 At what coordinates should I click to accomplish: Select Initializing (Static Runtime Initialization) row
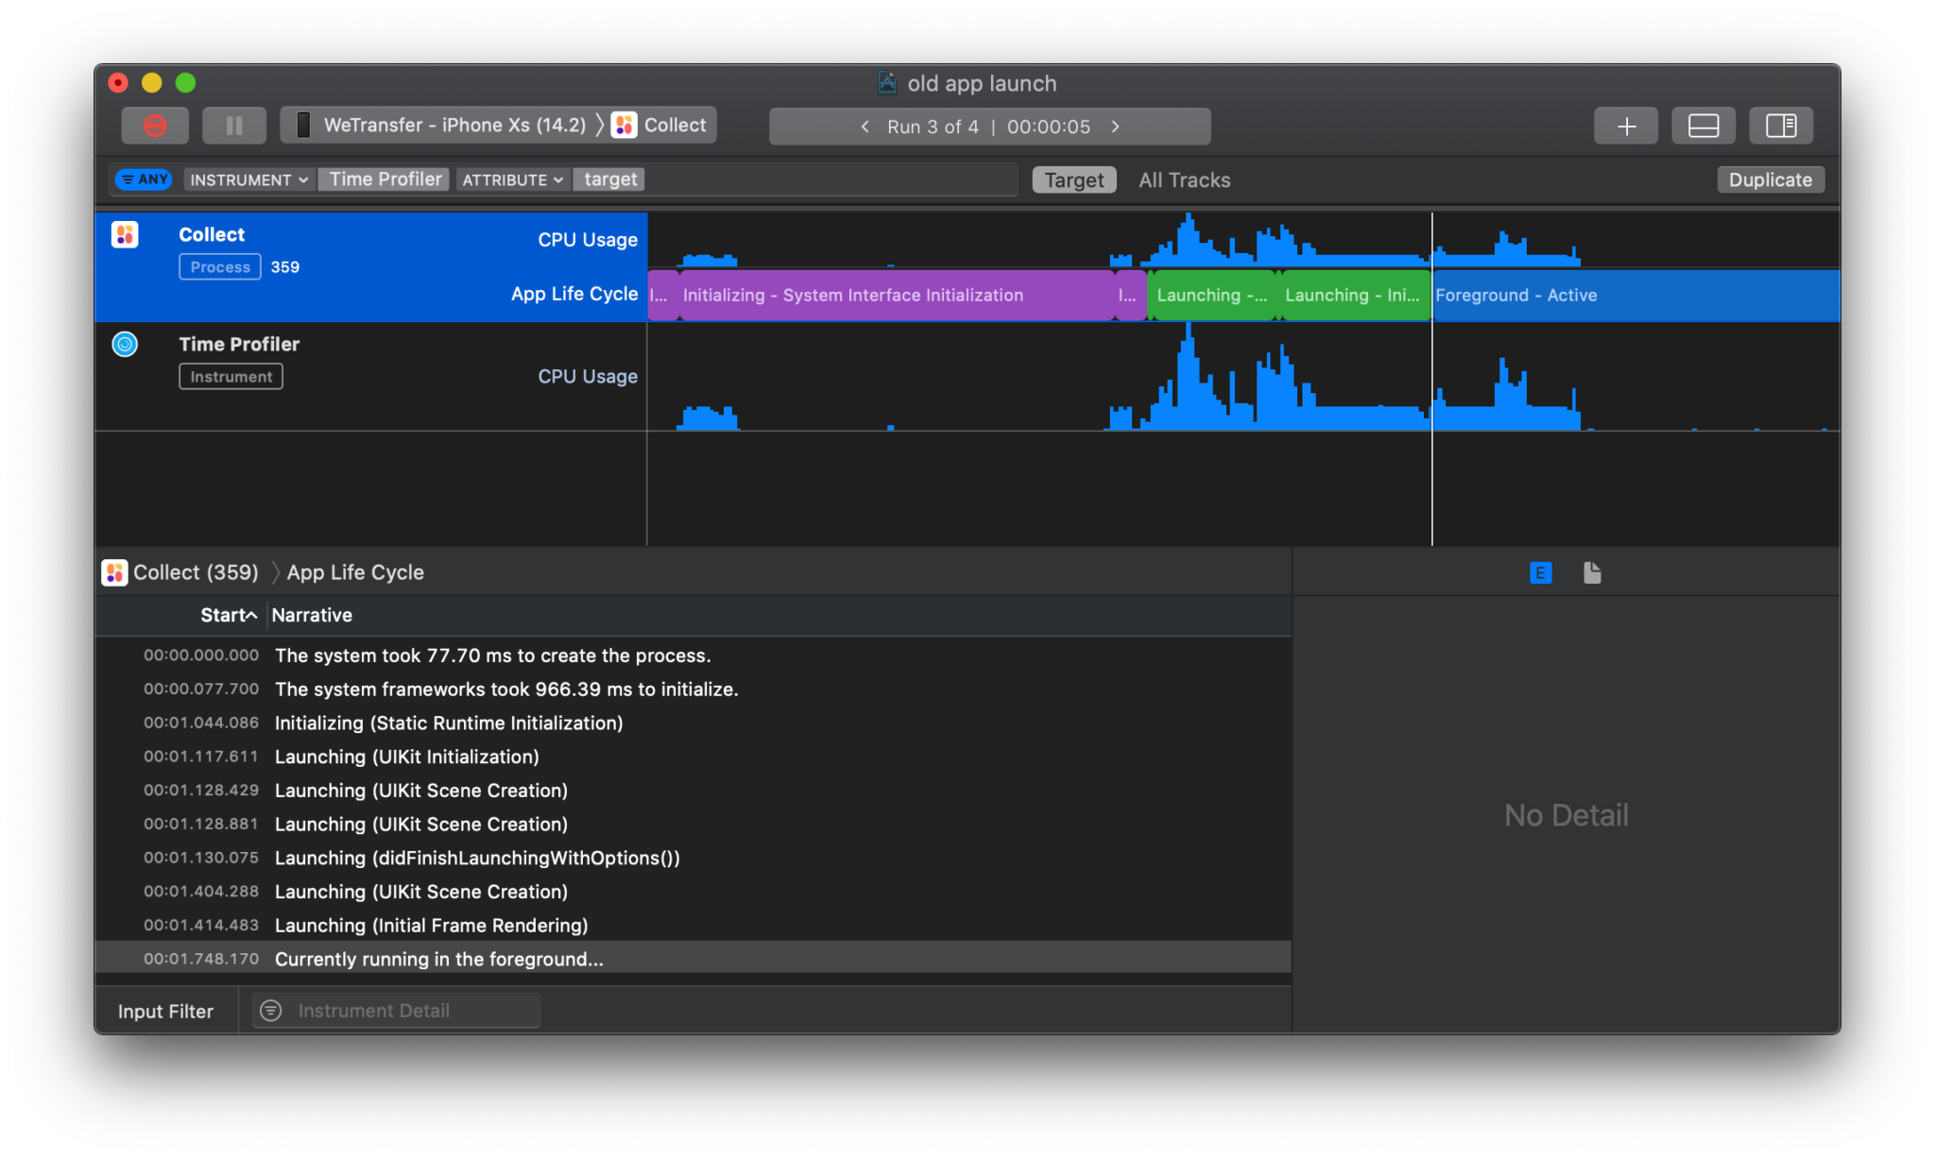click(x=694, y=723)
